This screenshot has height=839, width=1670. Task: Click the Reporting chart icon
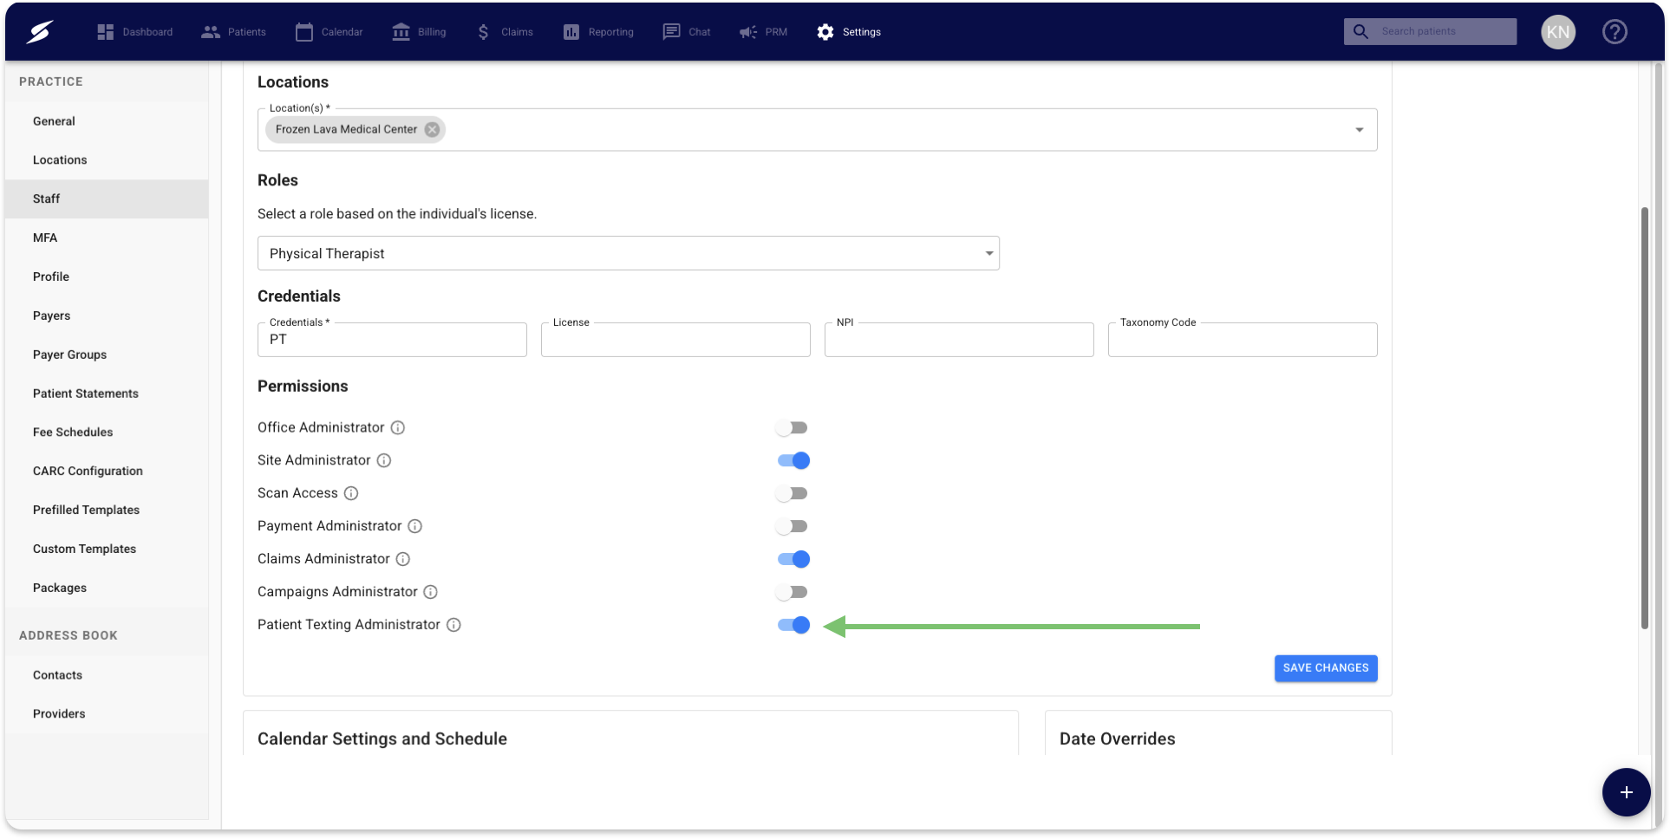tap(571, 32)
